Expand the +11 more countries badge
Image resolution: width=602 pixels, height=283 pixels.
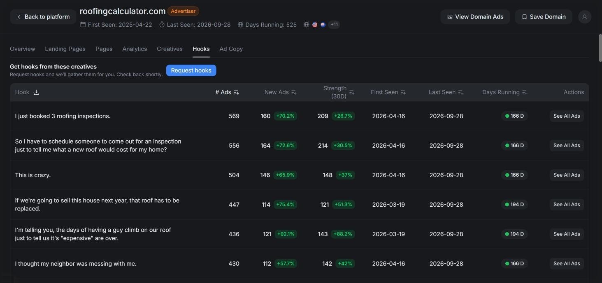(334, 25)
